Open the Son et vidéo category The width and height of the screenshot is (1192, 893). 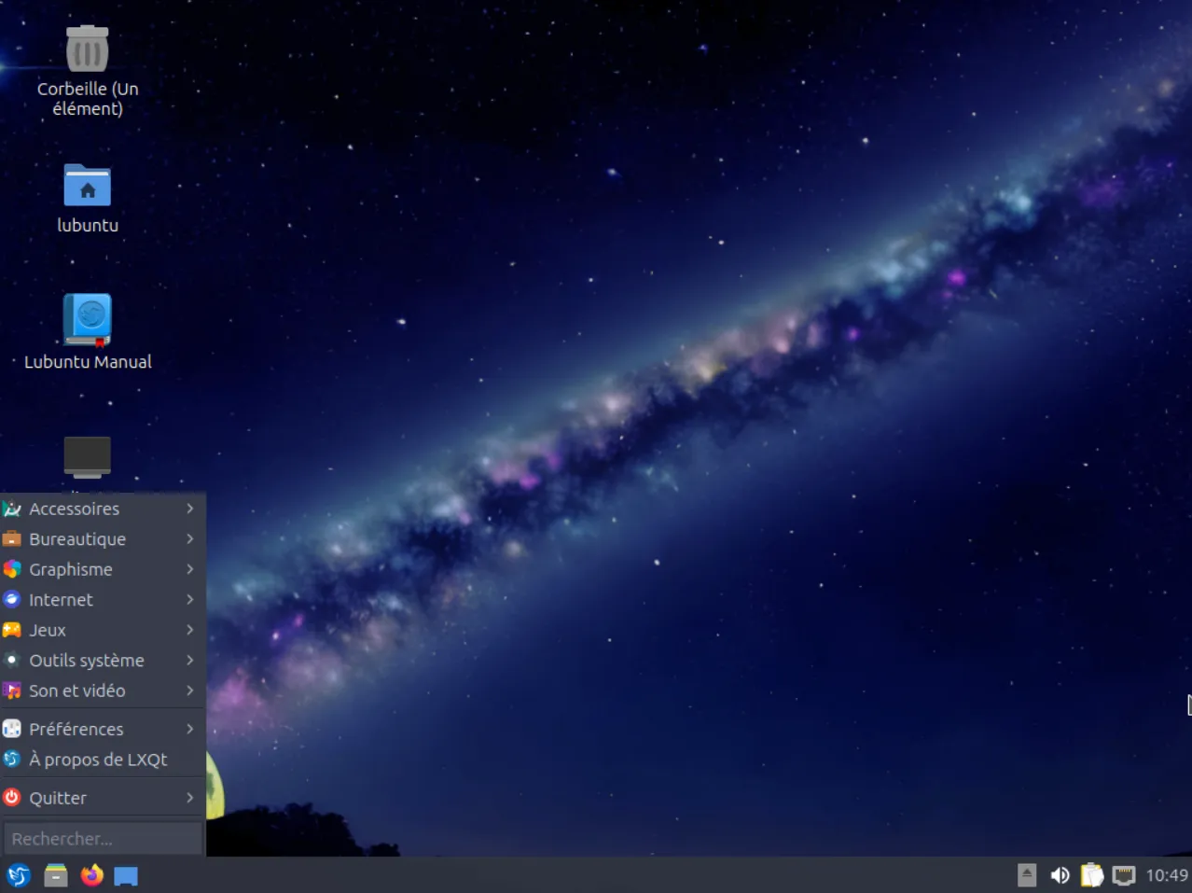77,691
